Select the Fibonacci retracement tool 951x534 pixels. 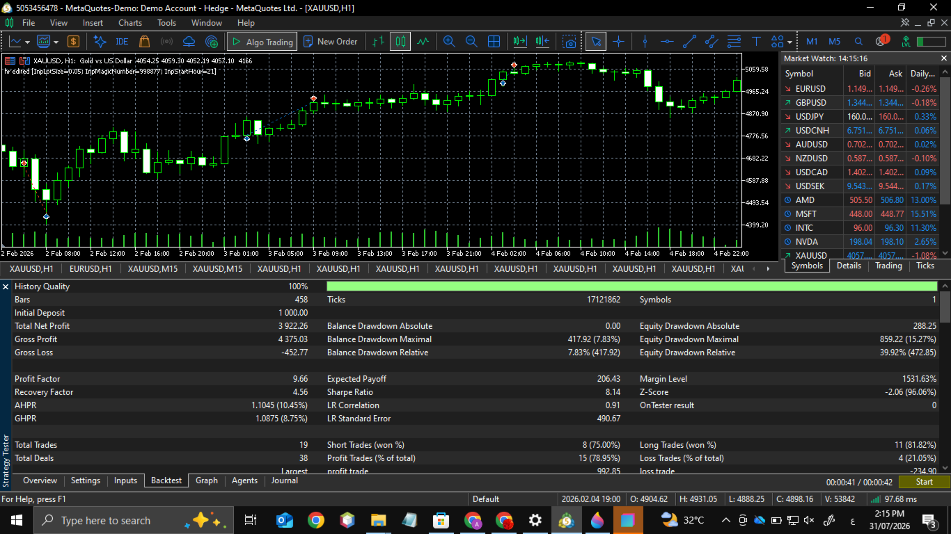pyautogui.click(x=734, y=42)
